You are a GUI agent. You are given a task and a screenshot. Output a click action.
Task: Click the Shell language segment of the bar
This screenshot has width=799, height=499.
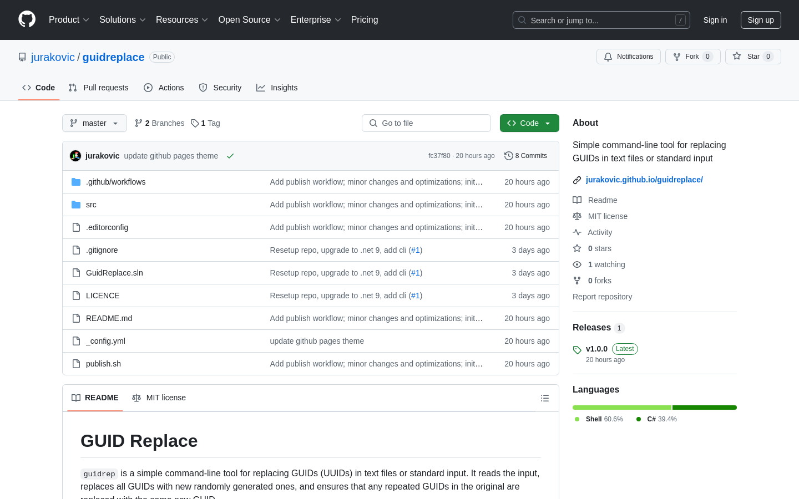point(622,408)
